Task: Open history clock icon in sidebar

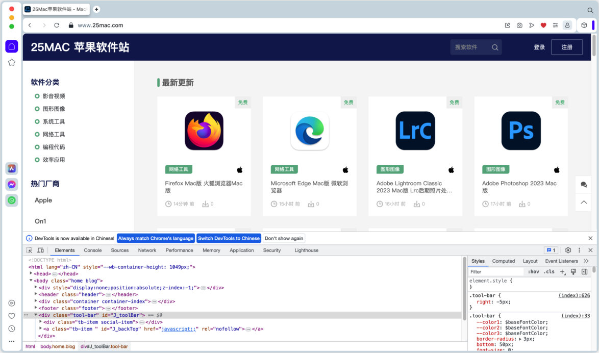Action: coord(11,329)
